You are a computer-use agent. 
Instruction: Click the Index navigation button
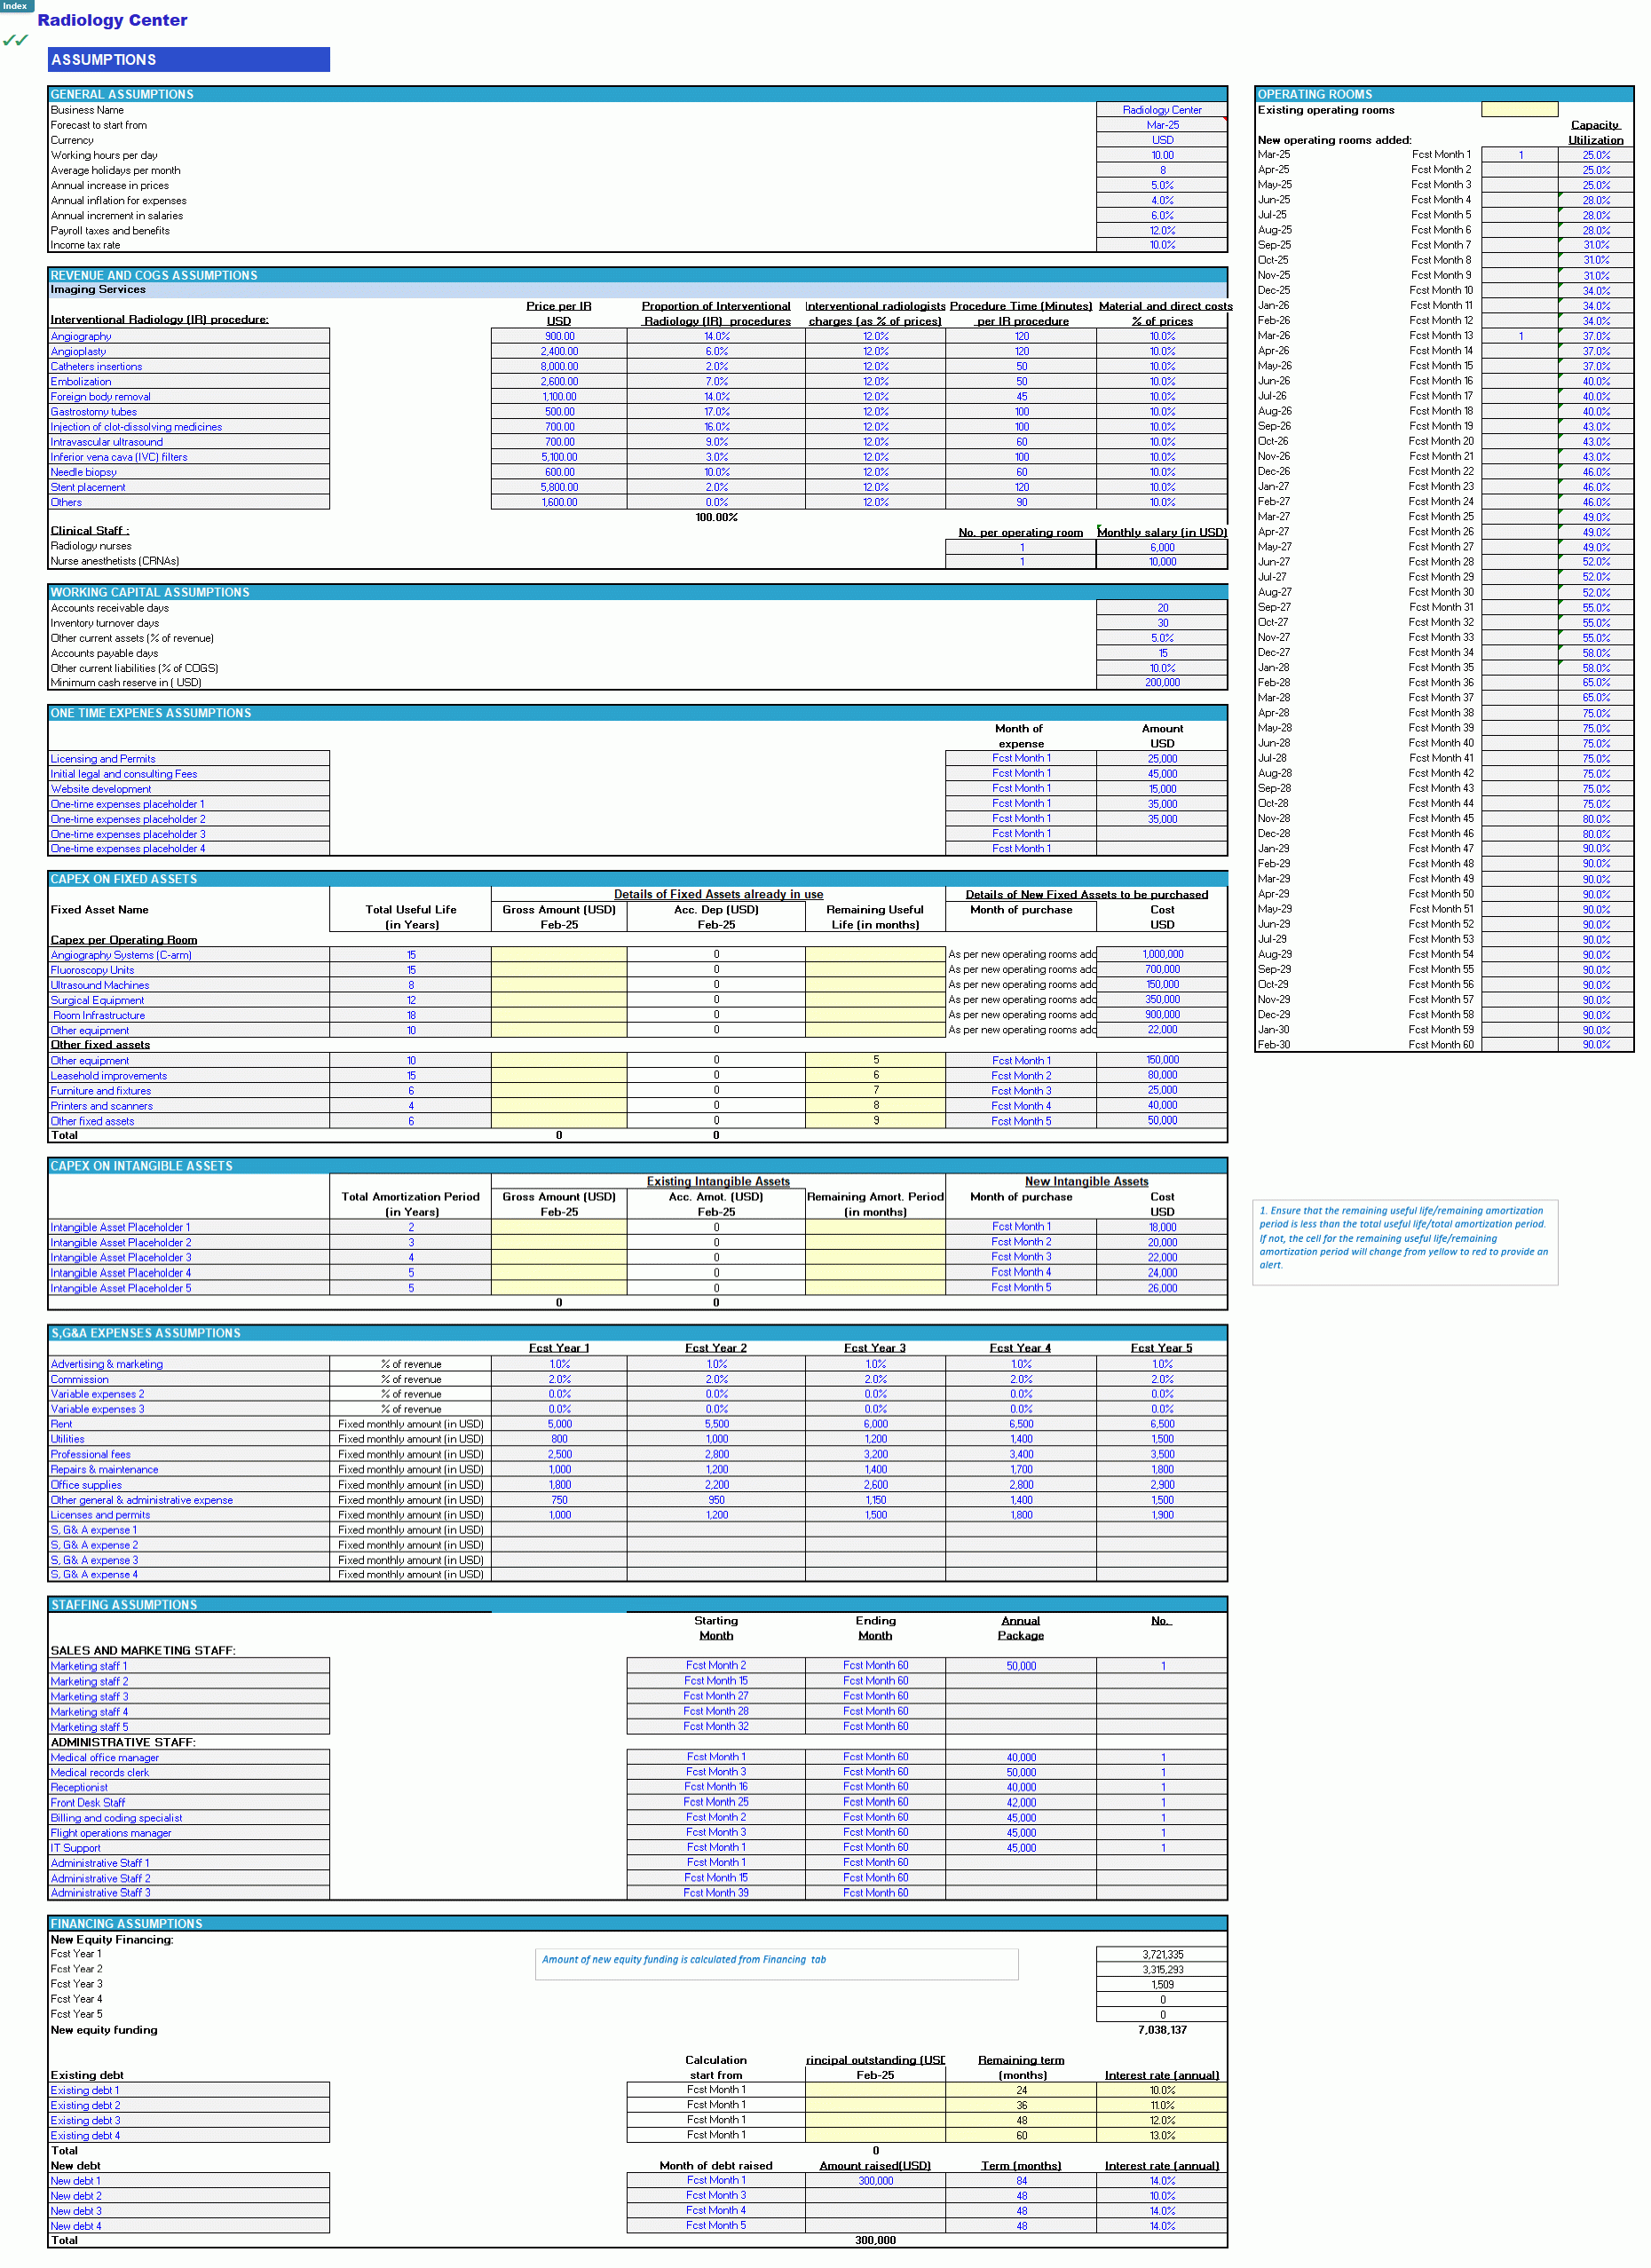(x=15, y=6)
